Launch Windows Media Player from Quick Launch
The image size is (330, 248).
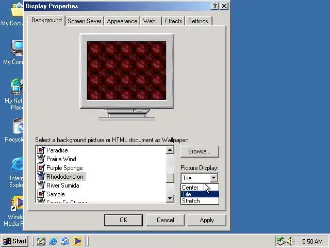point(77,241)
